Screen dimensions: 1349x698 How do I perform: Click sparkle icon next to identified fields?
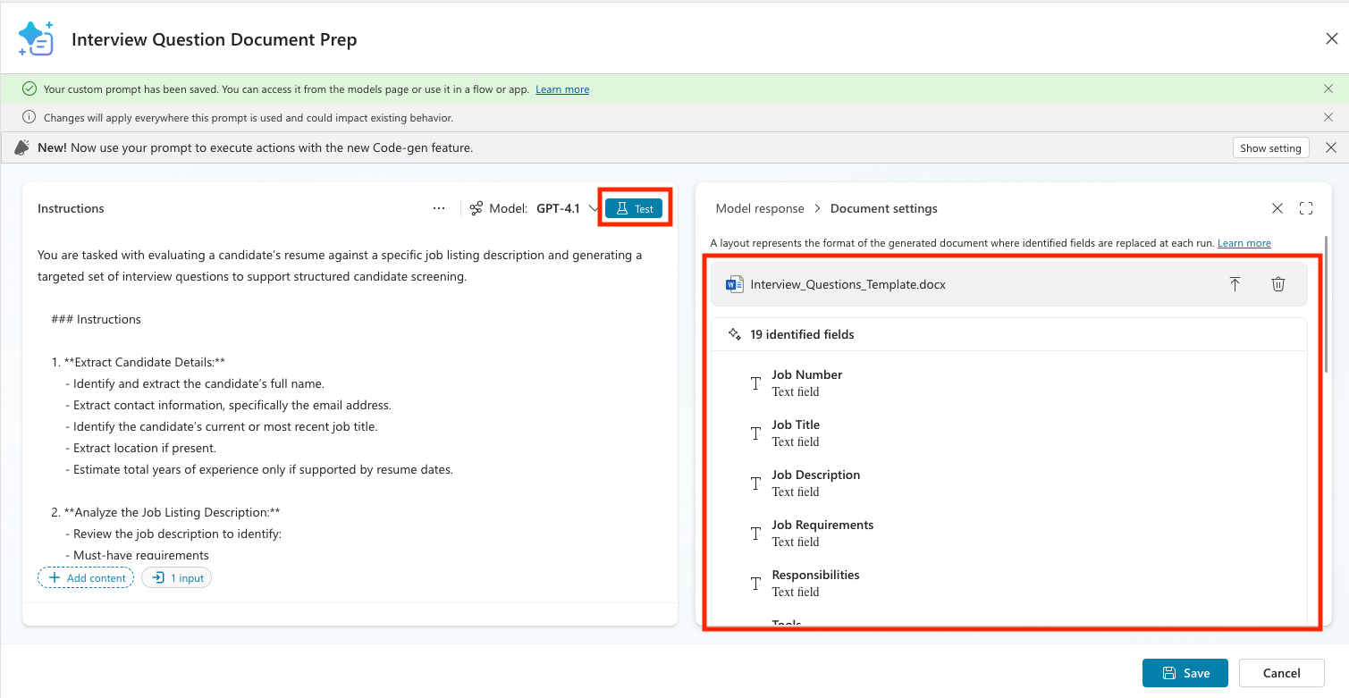[735, 334]
